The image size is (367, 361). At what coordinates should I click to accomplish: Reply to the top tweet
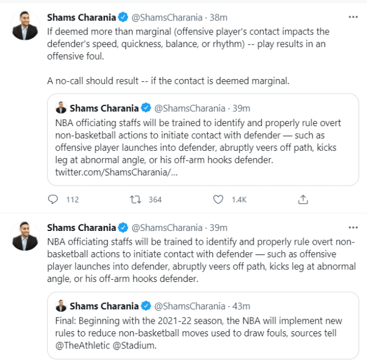54,199
